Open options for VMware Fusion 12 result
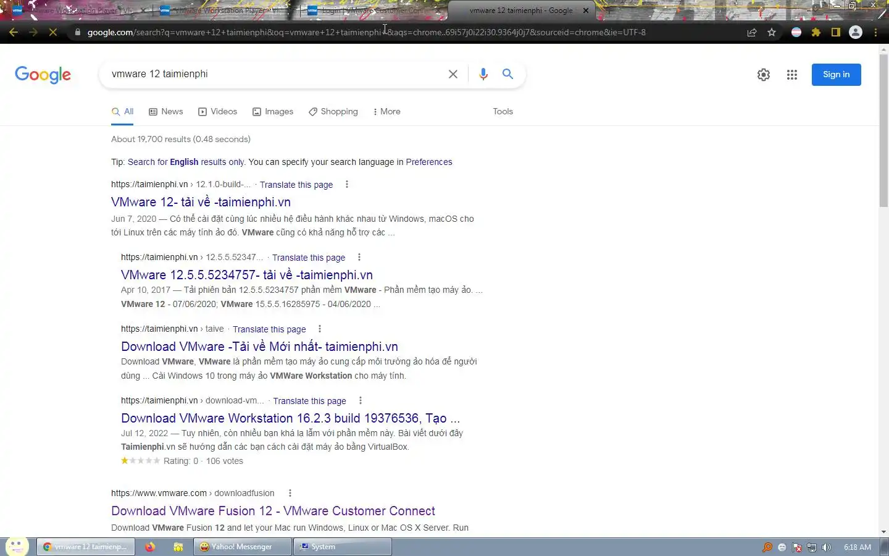The image size is (889, 556). pyautogui.click(x=290, y=493)
